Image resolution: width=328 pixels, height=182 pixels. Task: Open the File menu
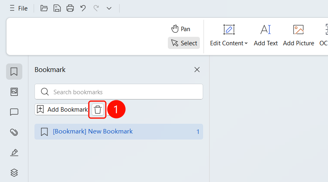pos(19,8)
